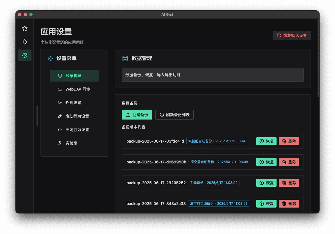Open the 数据管理 menu item
335x234 pixels.
[74, 76]
